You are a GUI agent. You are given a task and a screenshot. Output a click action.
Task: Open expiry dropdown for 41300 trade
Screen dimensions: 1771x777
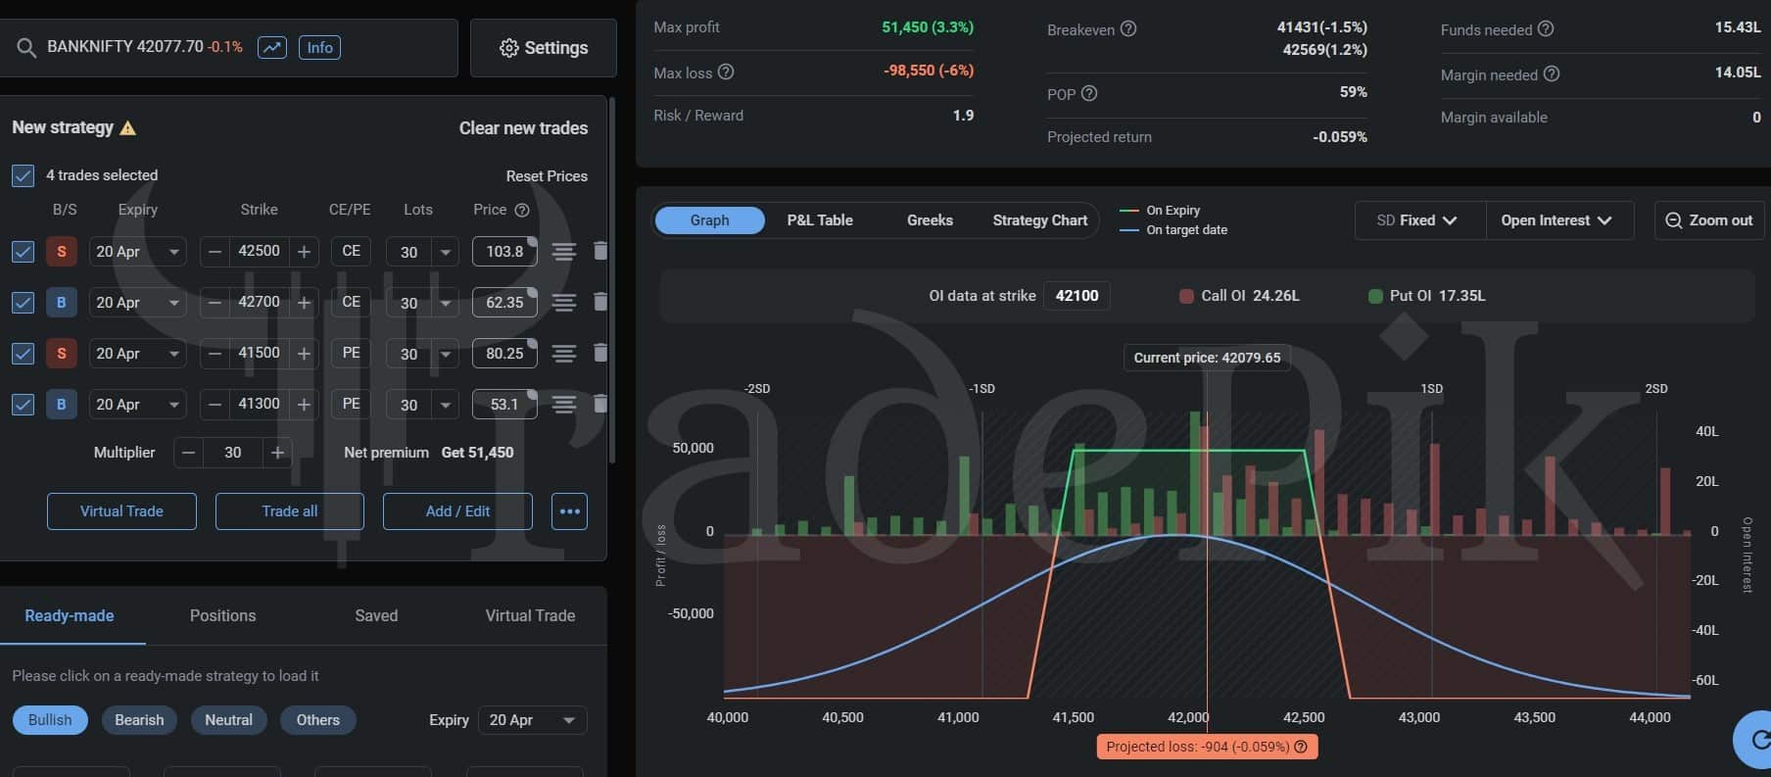pyautogui.click(x=137, y=405)
